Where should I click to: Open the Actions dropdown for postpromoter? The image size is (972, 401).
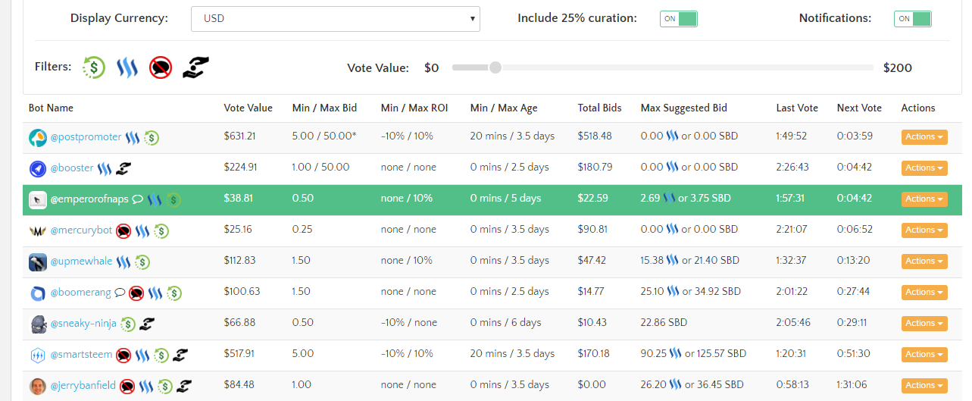(x=924, y=137)
